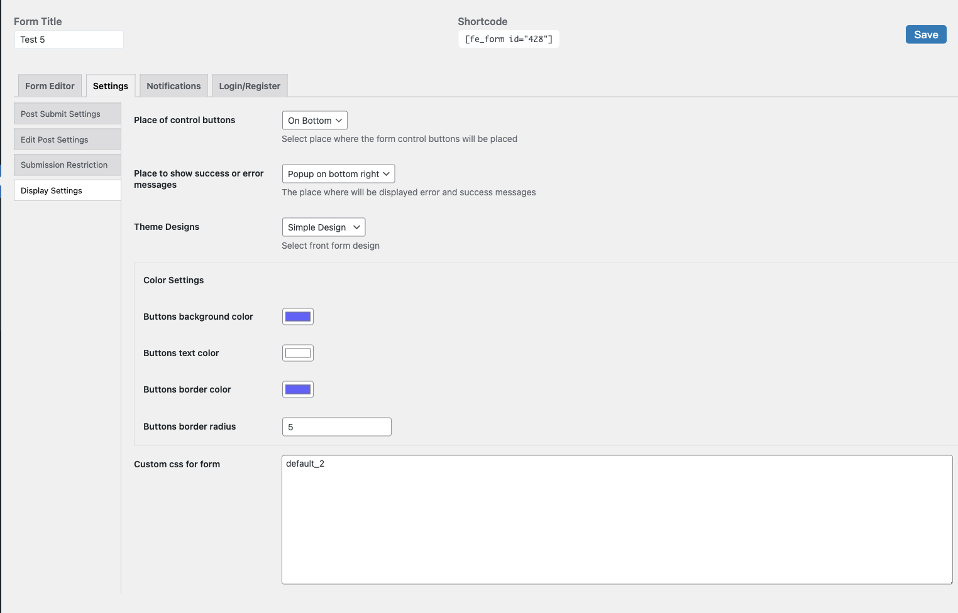Click the 'Buttons background color' label

pyautogui.click(x=198, y=317)
